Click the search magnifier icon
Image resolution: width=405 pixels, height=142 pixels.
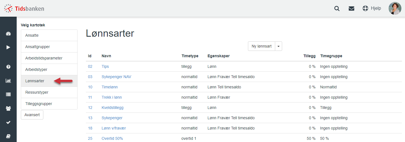point(337,8)
